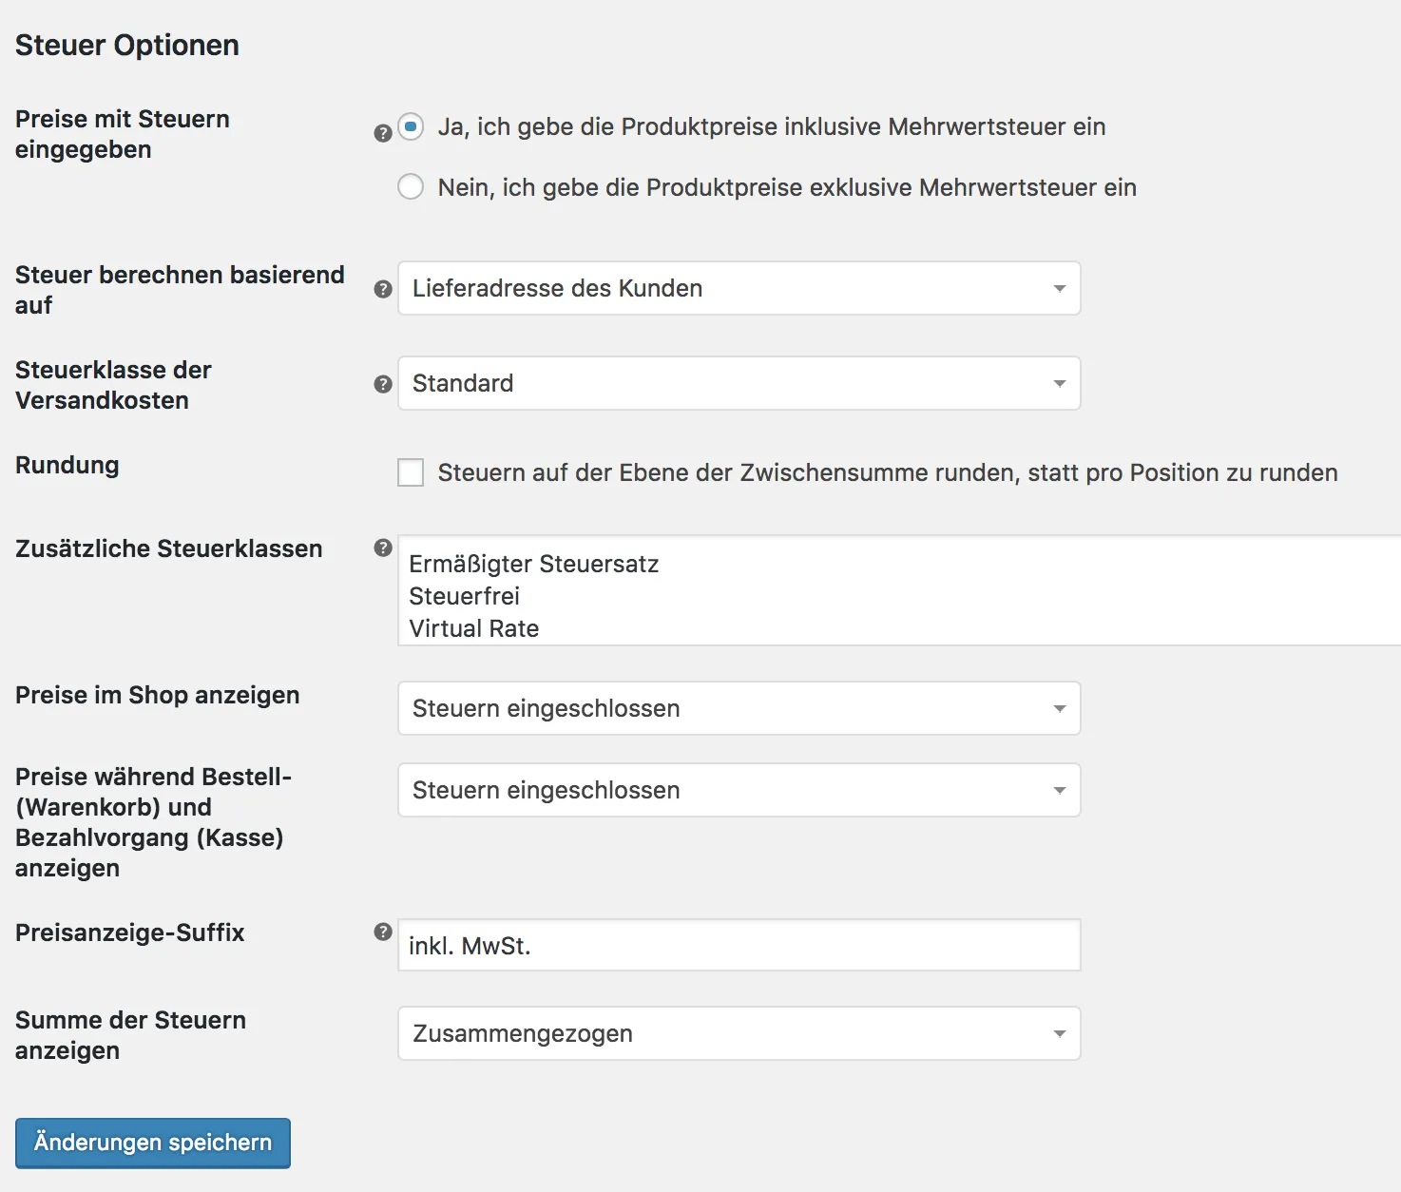Click help icon beside Preise mit Steuern eingegeben
This screenshot has height=1192, width=1401.
click(x=383, y=134)
